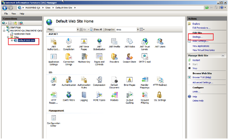
Task: Click Browse *:80 (http) link
Action: 202,77
